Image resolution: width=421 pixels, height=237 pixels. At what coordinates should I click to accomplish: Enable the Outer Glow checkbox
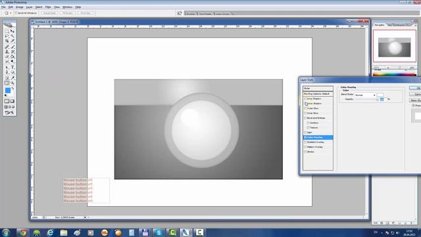pos(305,108)
